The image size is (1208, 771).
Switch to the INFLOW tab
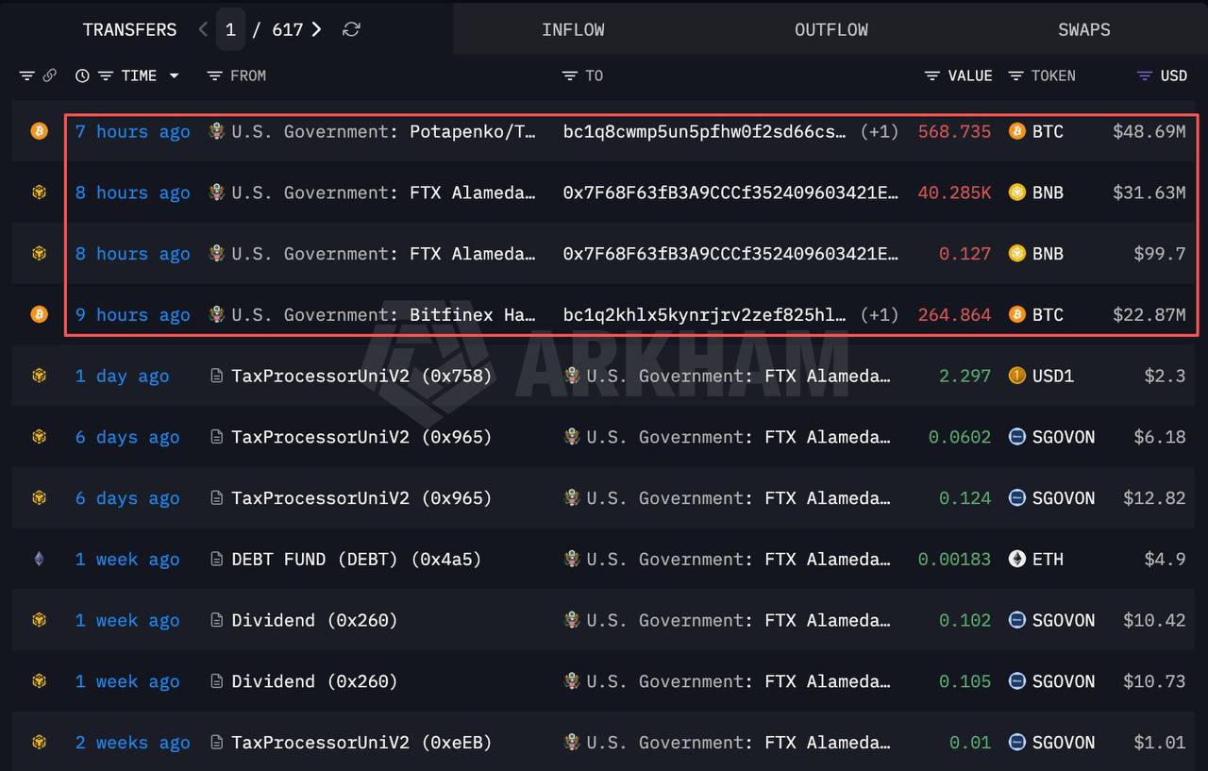pyautogui.click(x=573, y=29)
